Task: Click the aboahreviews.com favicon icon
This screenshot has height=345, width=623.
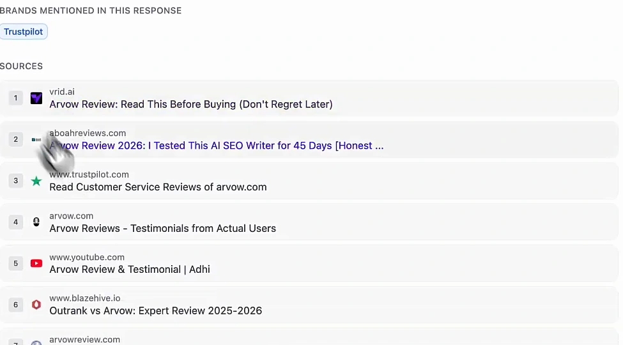Action: [x=36, y=139]
